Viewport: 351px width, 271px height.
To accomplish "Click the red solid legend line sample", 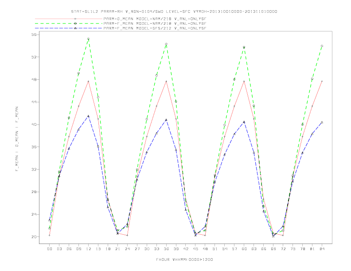I will pyautogui.click(x=69, y=19).
